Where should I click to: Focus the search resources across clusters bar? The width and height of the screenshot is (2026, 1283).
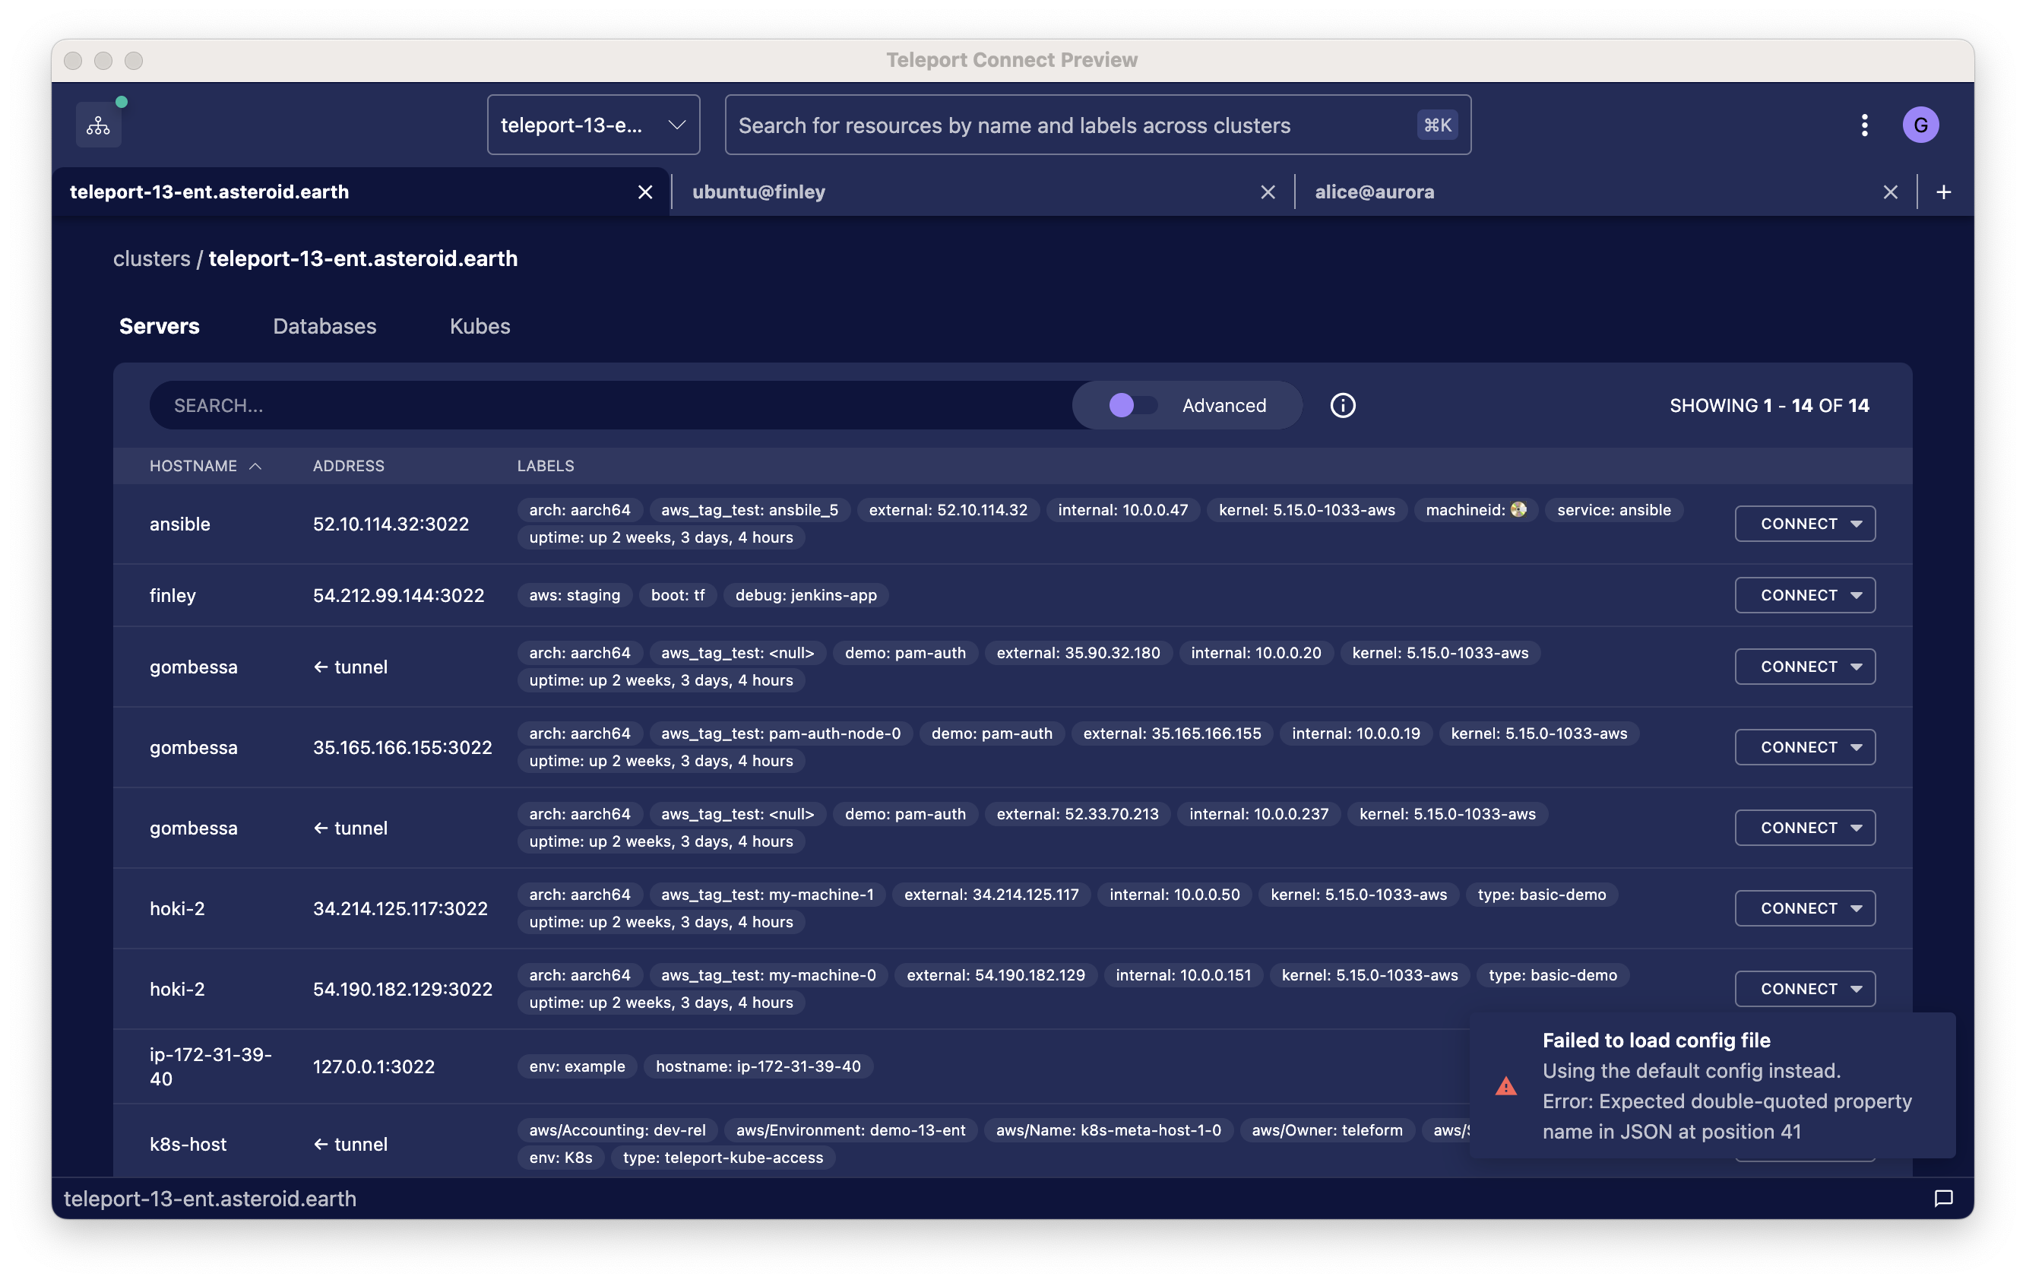(x=1068, y=125)
